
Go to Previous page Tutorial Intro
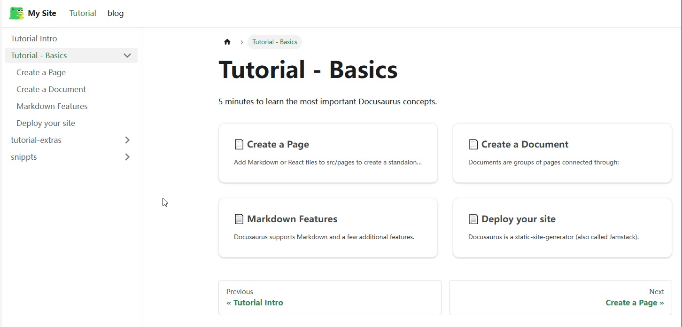point(330,297)
